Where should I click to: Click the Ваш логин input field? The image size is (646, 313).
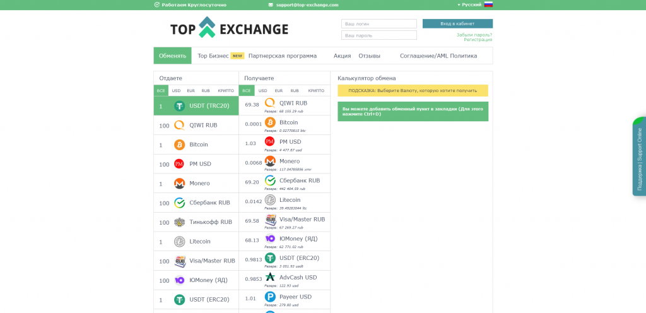point(379,24)
